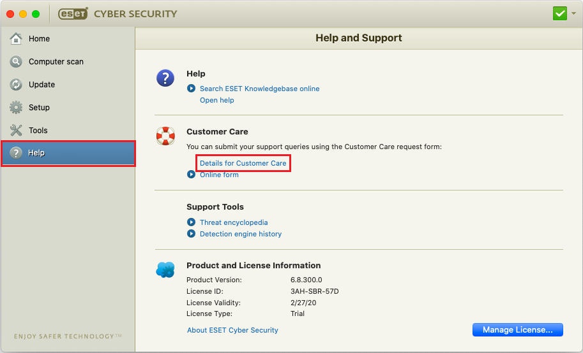Click arrow bullet beside Online form

click(191, 175)
